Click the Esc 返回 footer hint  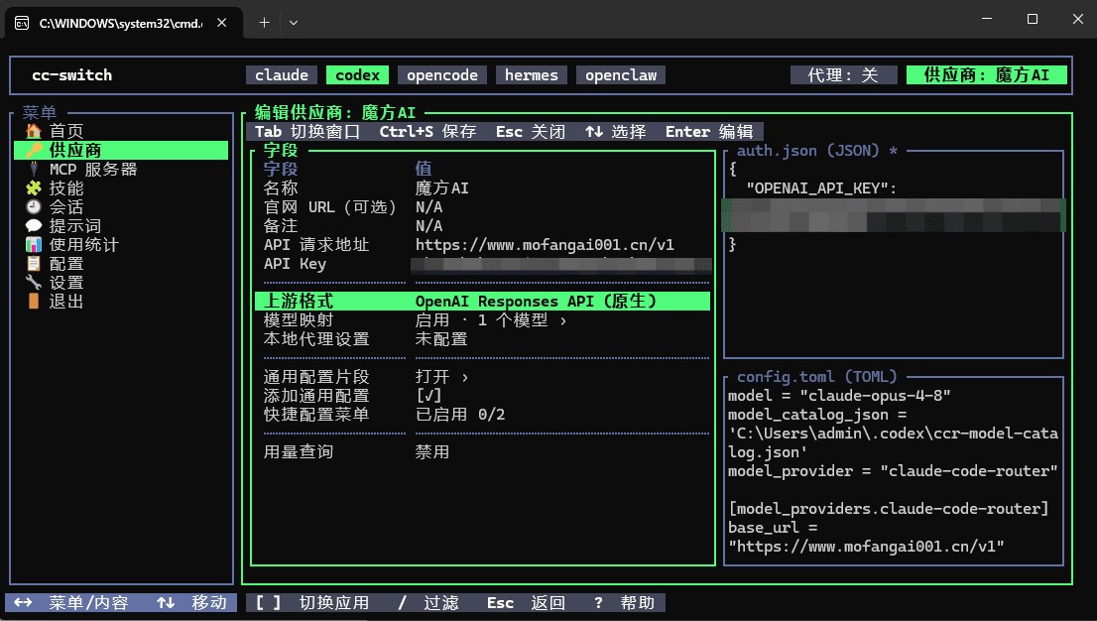tap(526, 603)
